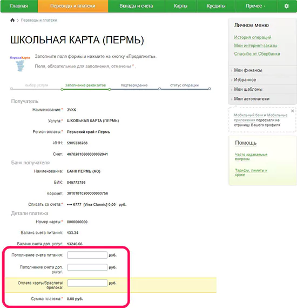Expand the Избранное section
The width and height of the screenshot is (297, 308).
(262, 80)
